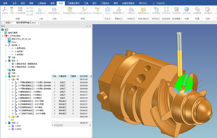Click the 刀具名称 column header
Viewport: 217px width, 138px height.
(x=62, y=76)
